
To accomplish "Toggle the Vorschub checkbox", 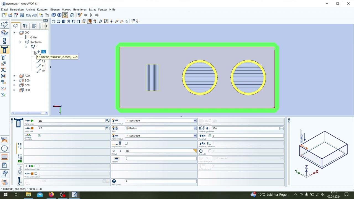I will [210, 136].
